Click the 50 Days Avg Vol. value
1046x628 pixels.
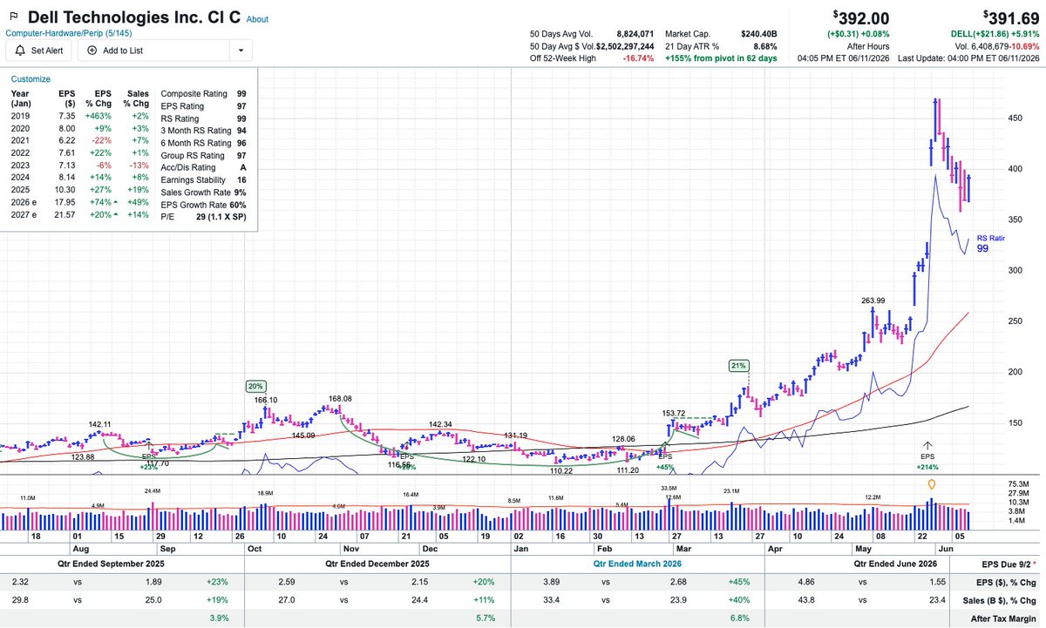click(x=637, y=32)
